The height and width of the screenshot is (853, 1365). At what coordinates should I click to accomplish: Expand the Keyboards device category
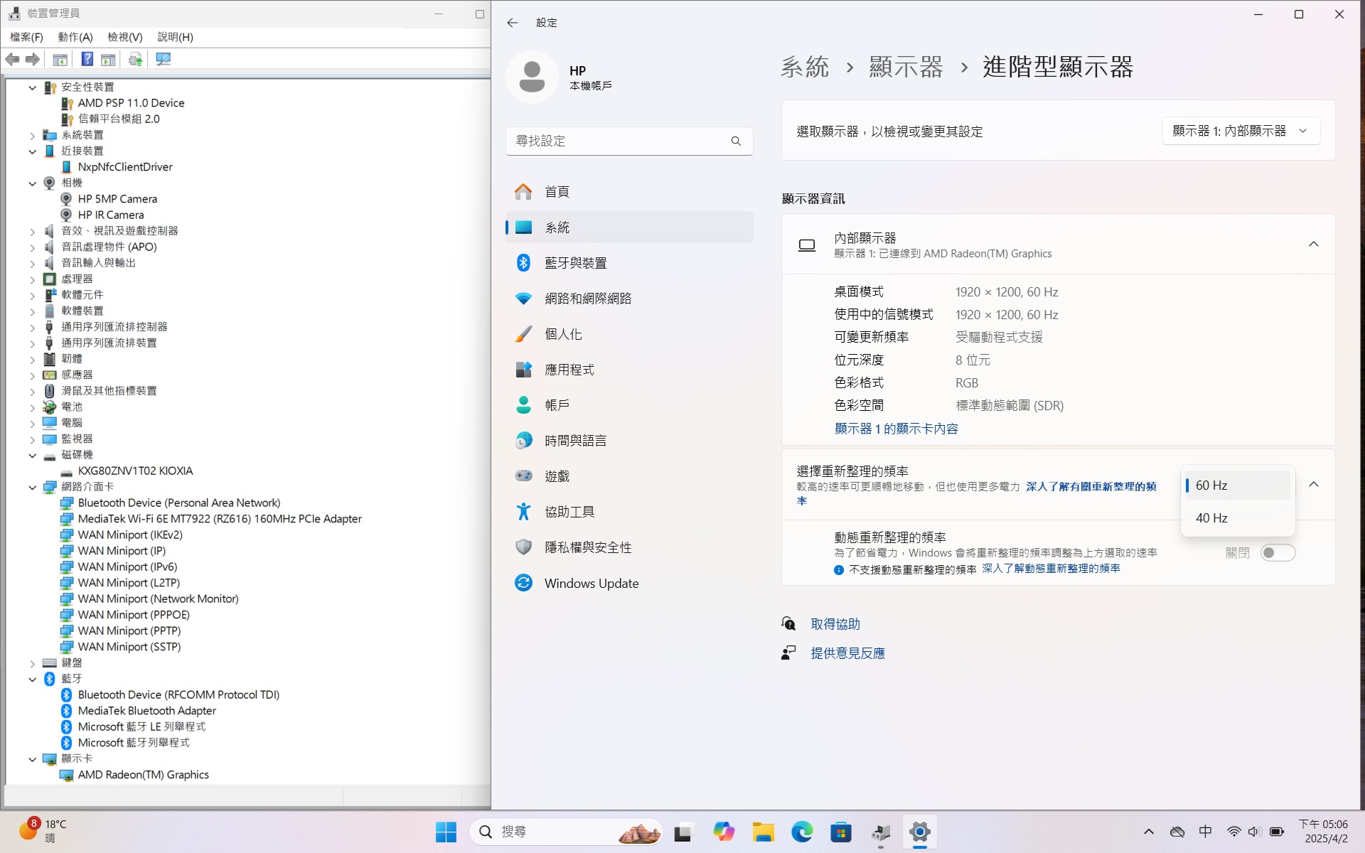point(32,662)
